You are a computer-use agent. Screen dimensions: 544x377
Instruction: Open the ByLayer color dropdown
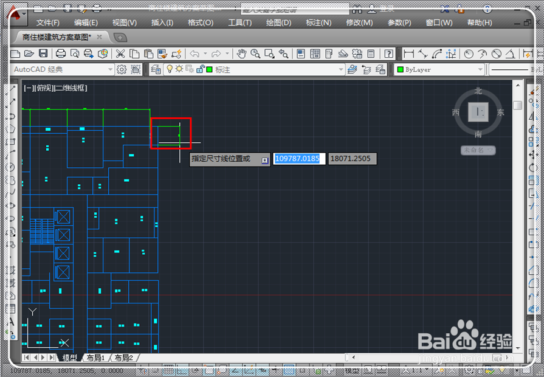[x=480, y=69]
